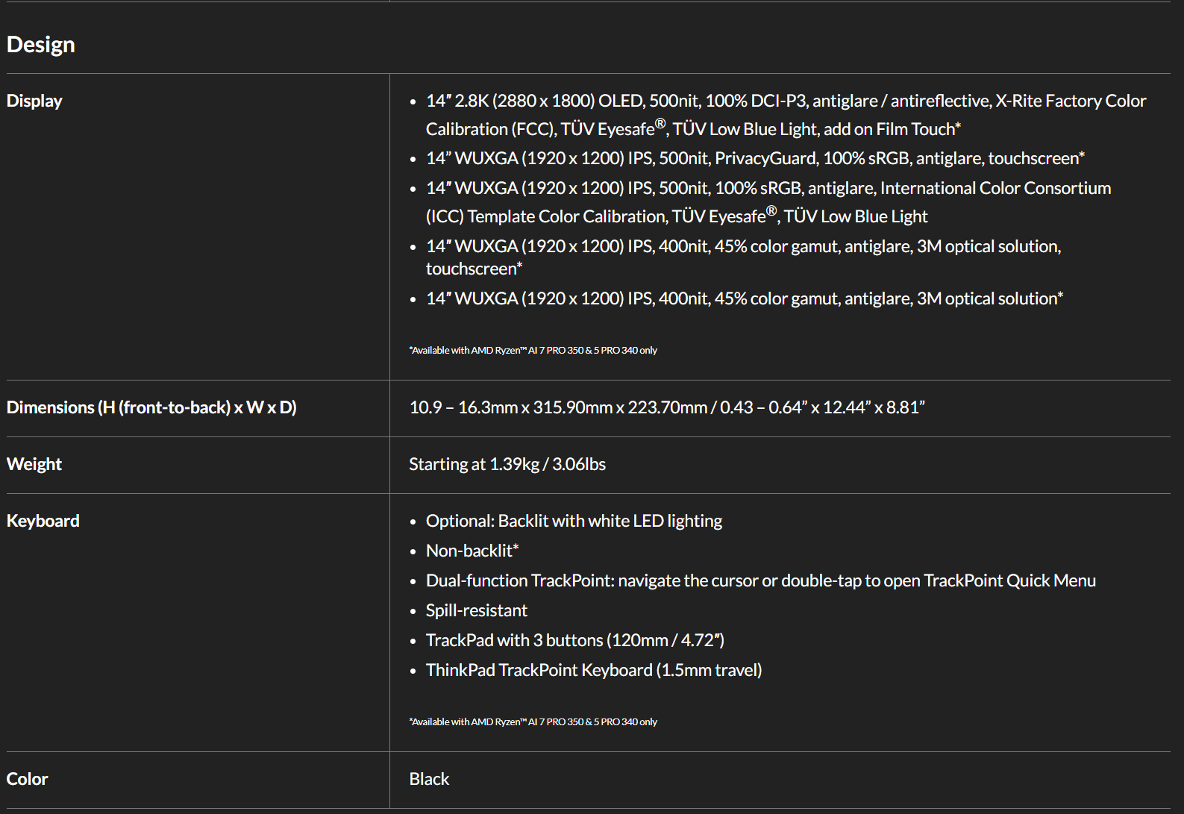1184x814 pixels.
Task: Select the ICC Template Color Calibration display bullet
Action: pos(768,202)
